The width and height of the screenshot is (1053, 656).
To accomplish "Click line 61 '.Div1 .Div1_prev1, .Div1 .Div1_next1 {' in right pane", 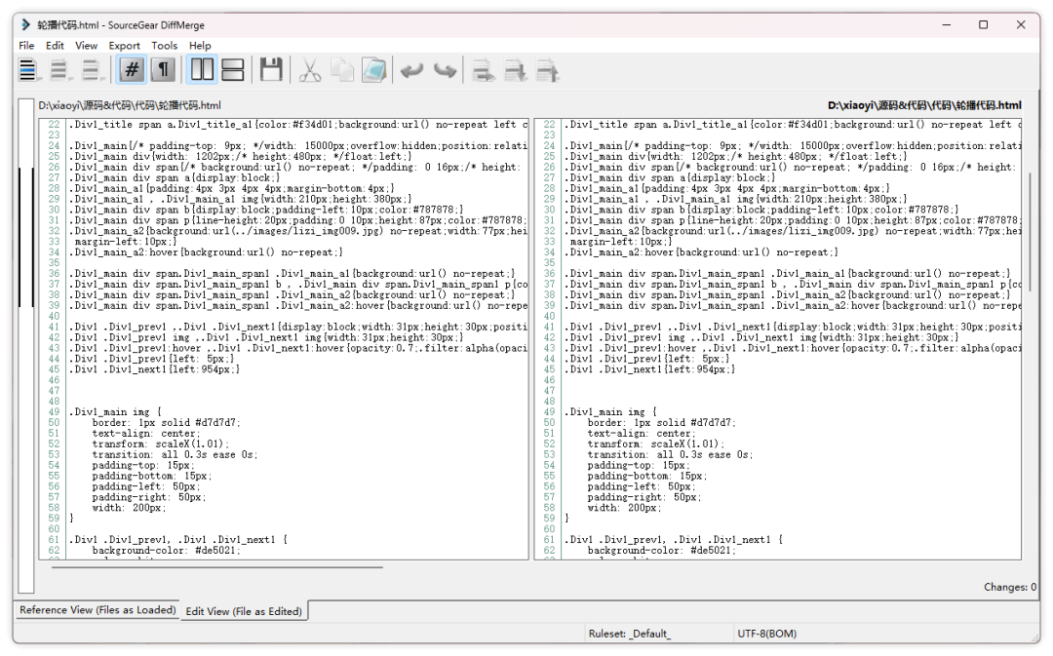I will pyautogui.click(x=674, y=540).
